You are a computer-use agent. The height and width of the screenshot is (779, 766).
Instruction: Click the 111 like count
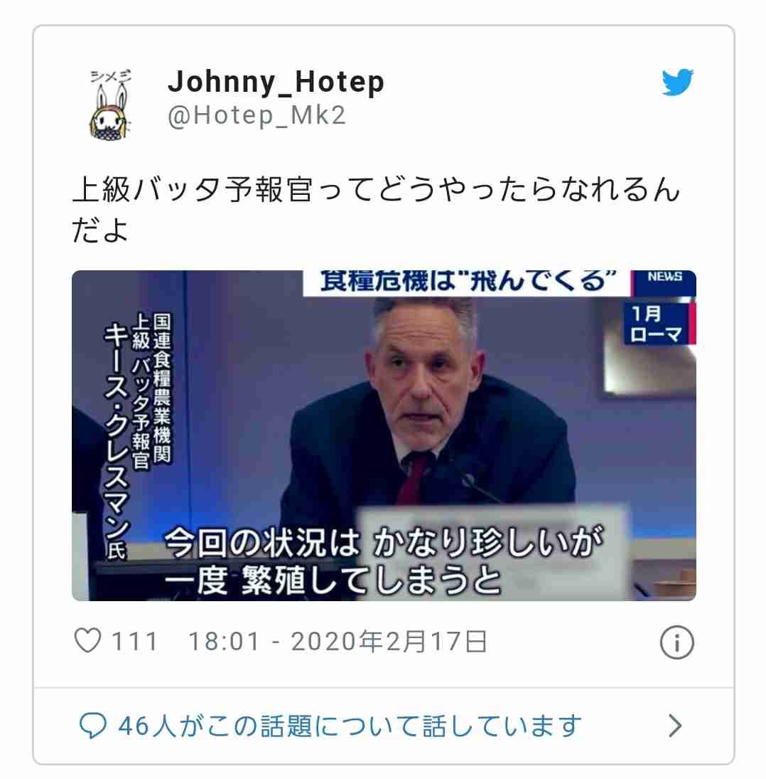tap(134, 642)
